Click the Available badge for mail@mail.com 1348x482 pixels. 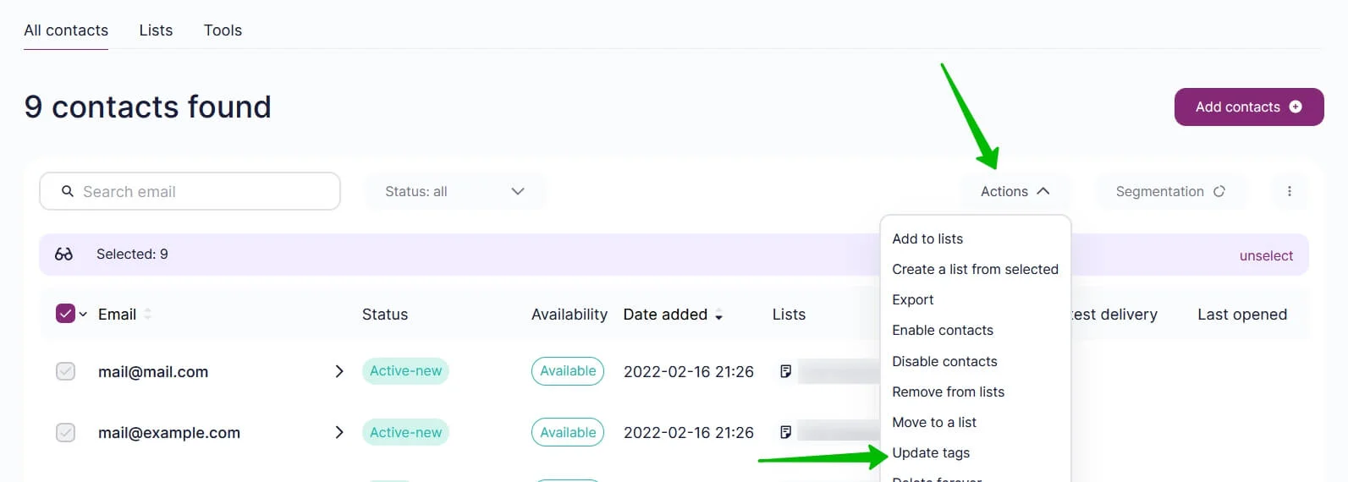568,370
